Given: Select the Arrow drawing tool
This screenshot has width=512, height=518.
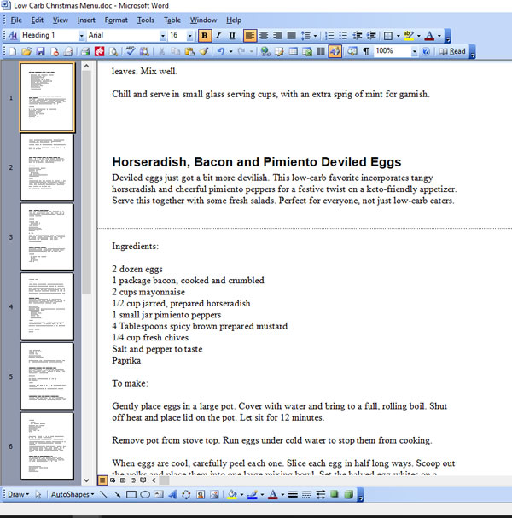Looking at the screenshot, I should pos(117,495).
